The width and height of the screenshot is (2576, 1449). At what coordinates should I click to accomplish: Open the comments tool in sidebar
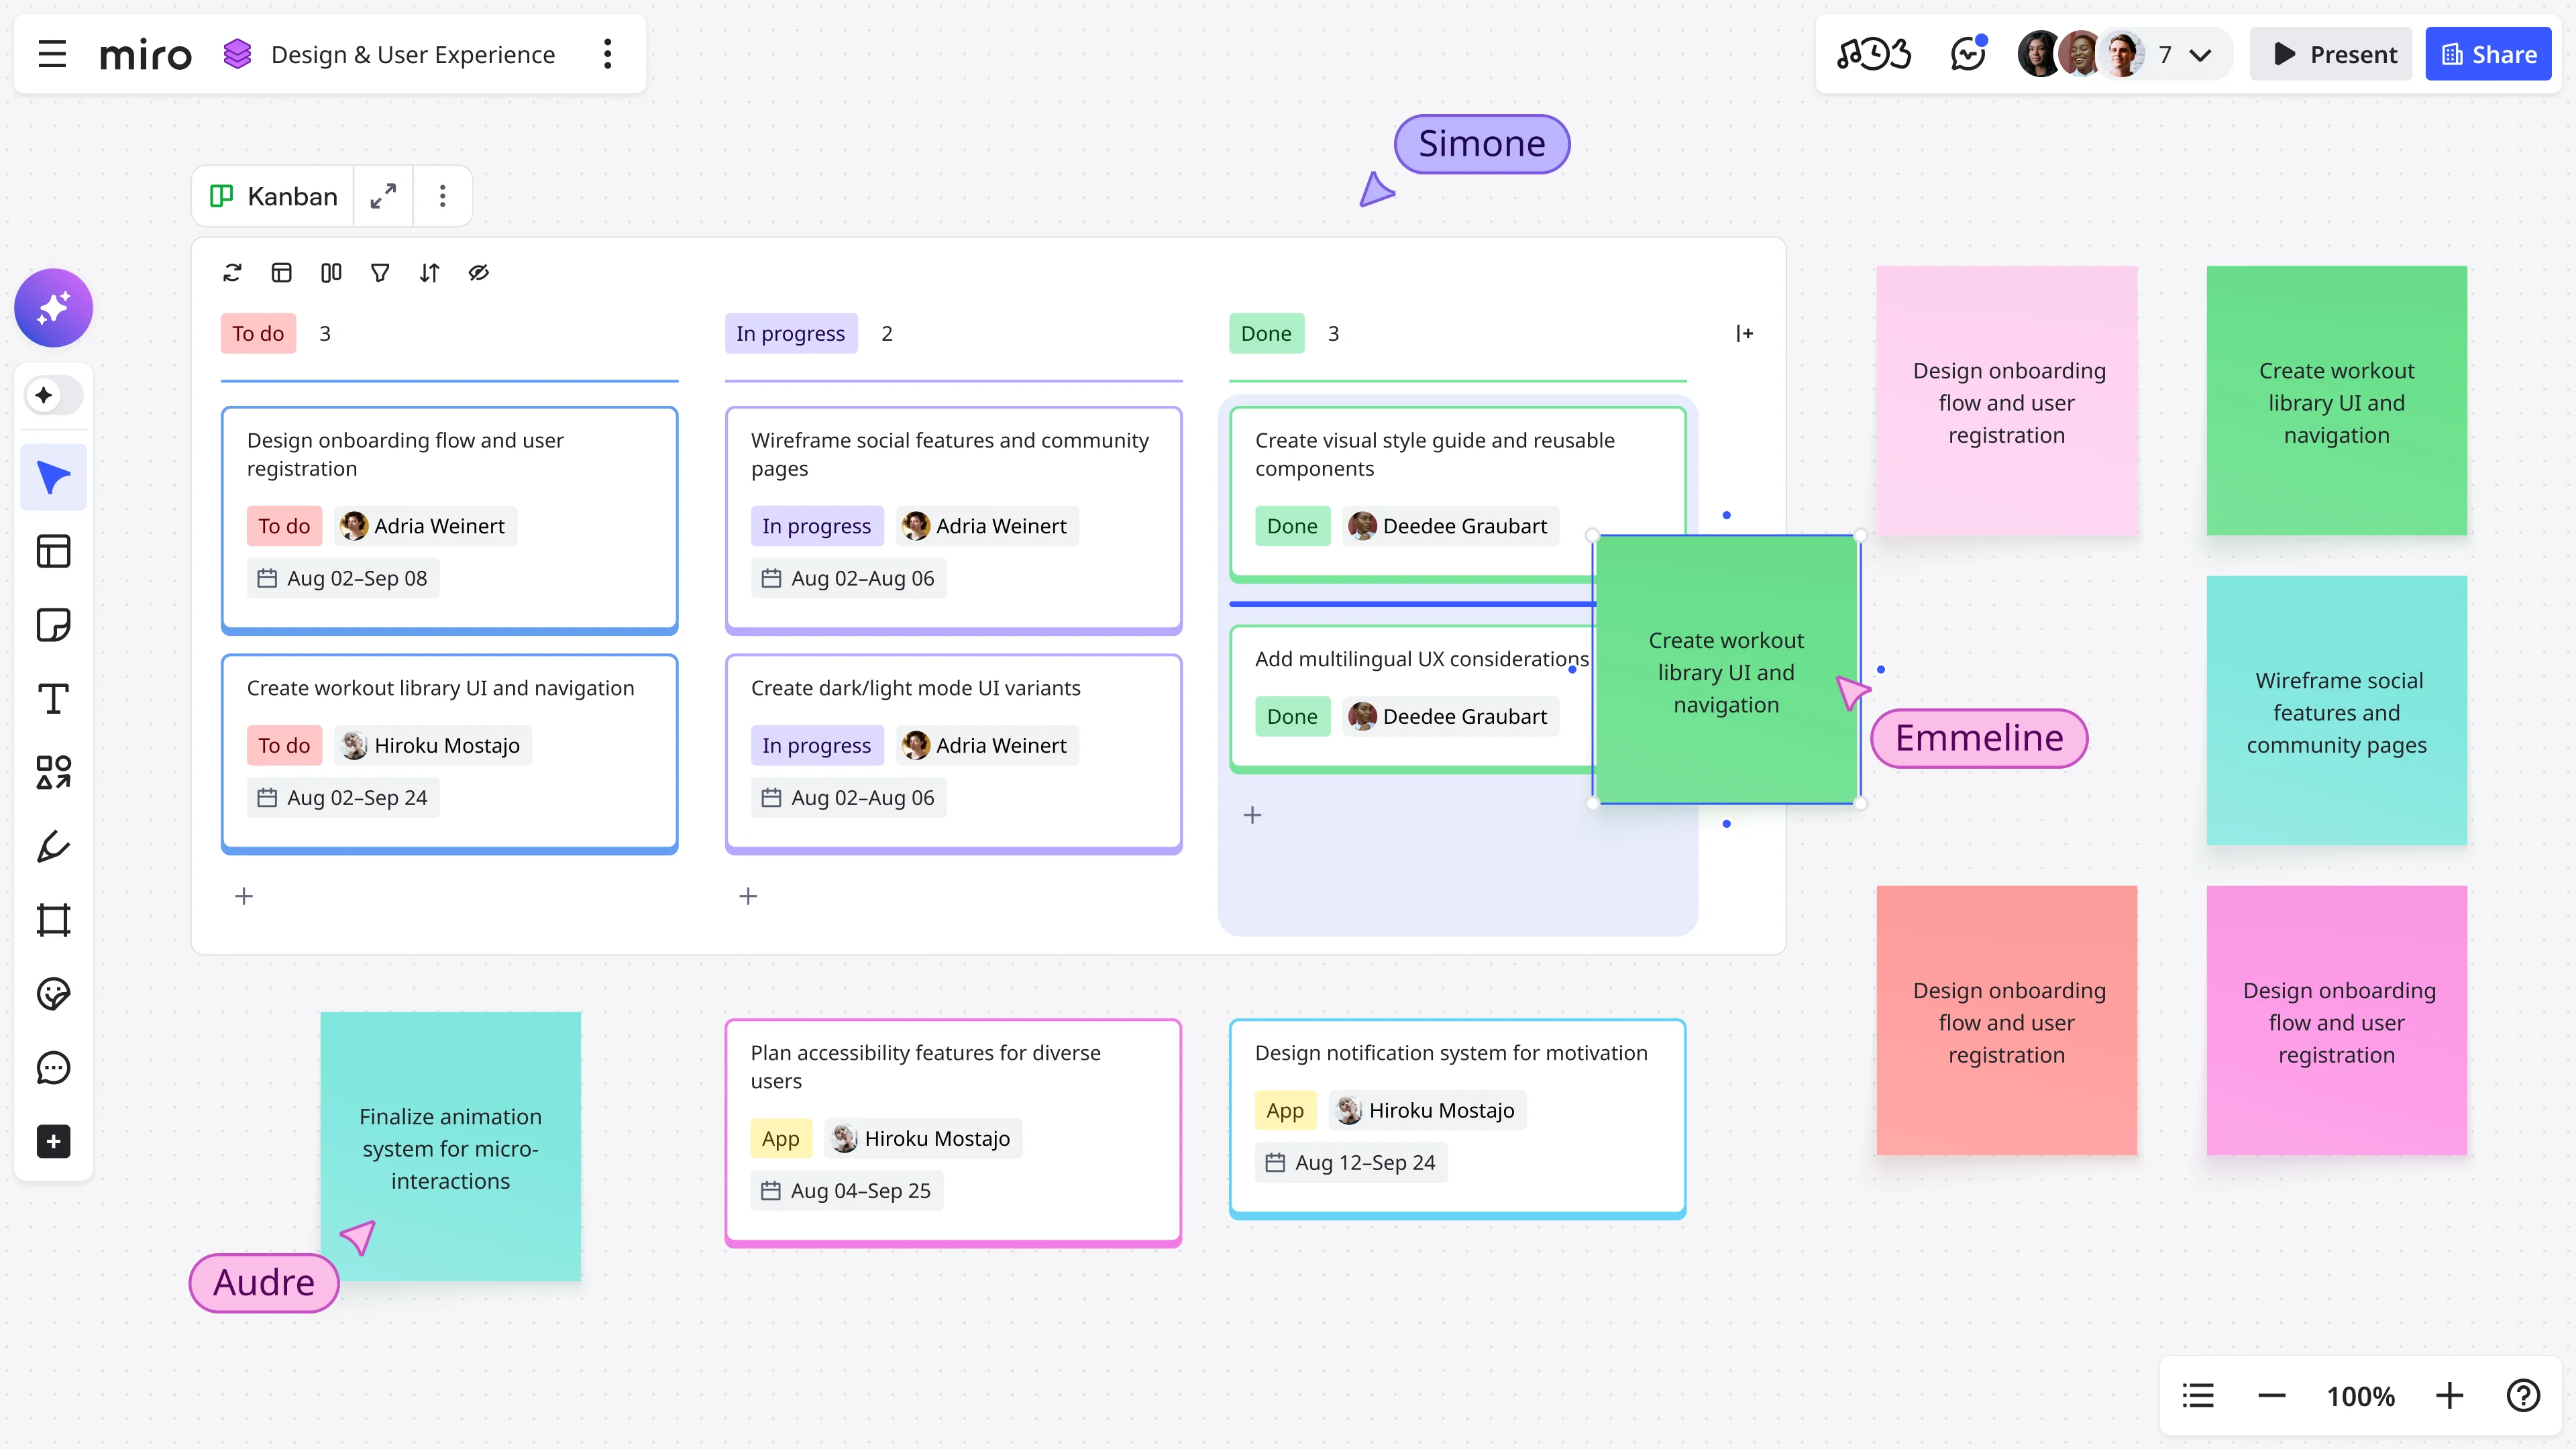pyautogui.click(x=53, y=1067)
